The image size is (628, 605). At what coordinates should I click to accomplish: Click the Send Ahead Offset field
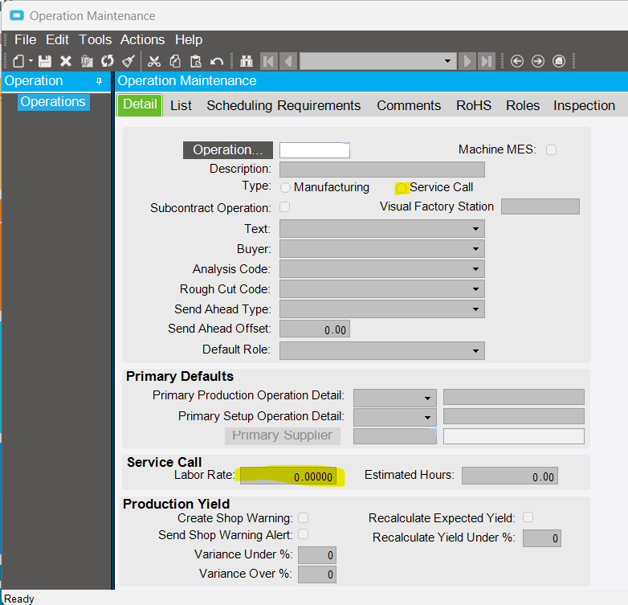coord(314,329)
